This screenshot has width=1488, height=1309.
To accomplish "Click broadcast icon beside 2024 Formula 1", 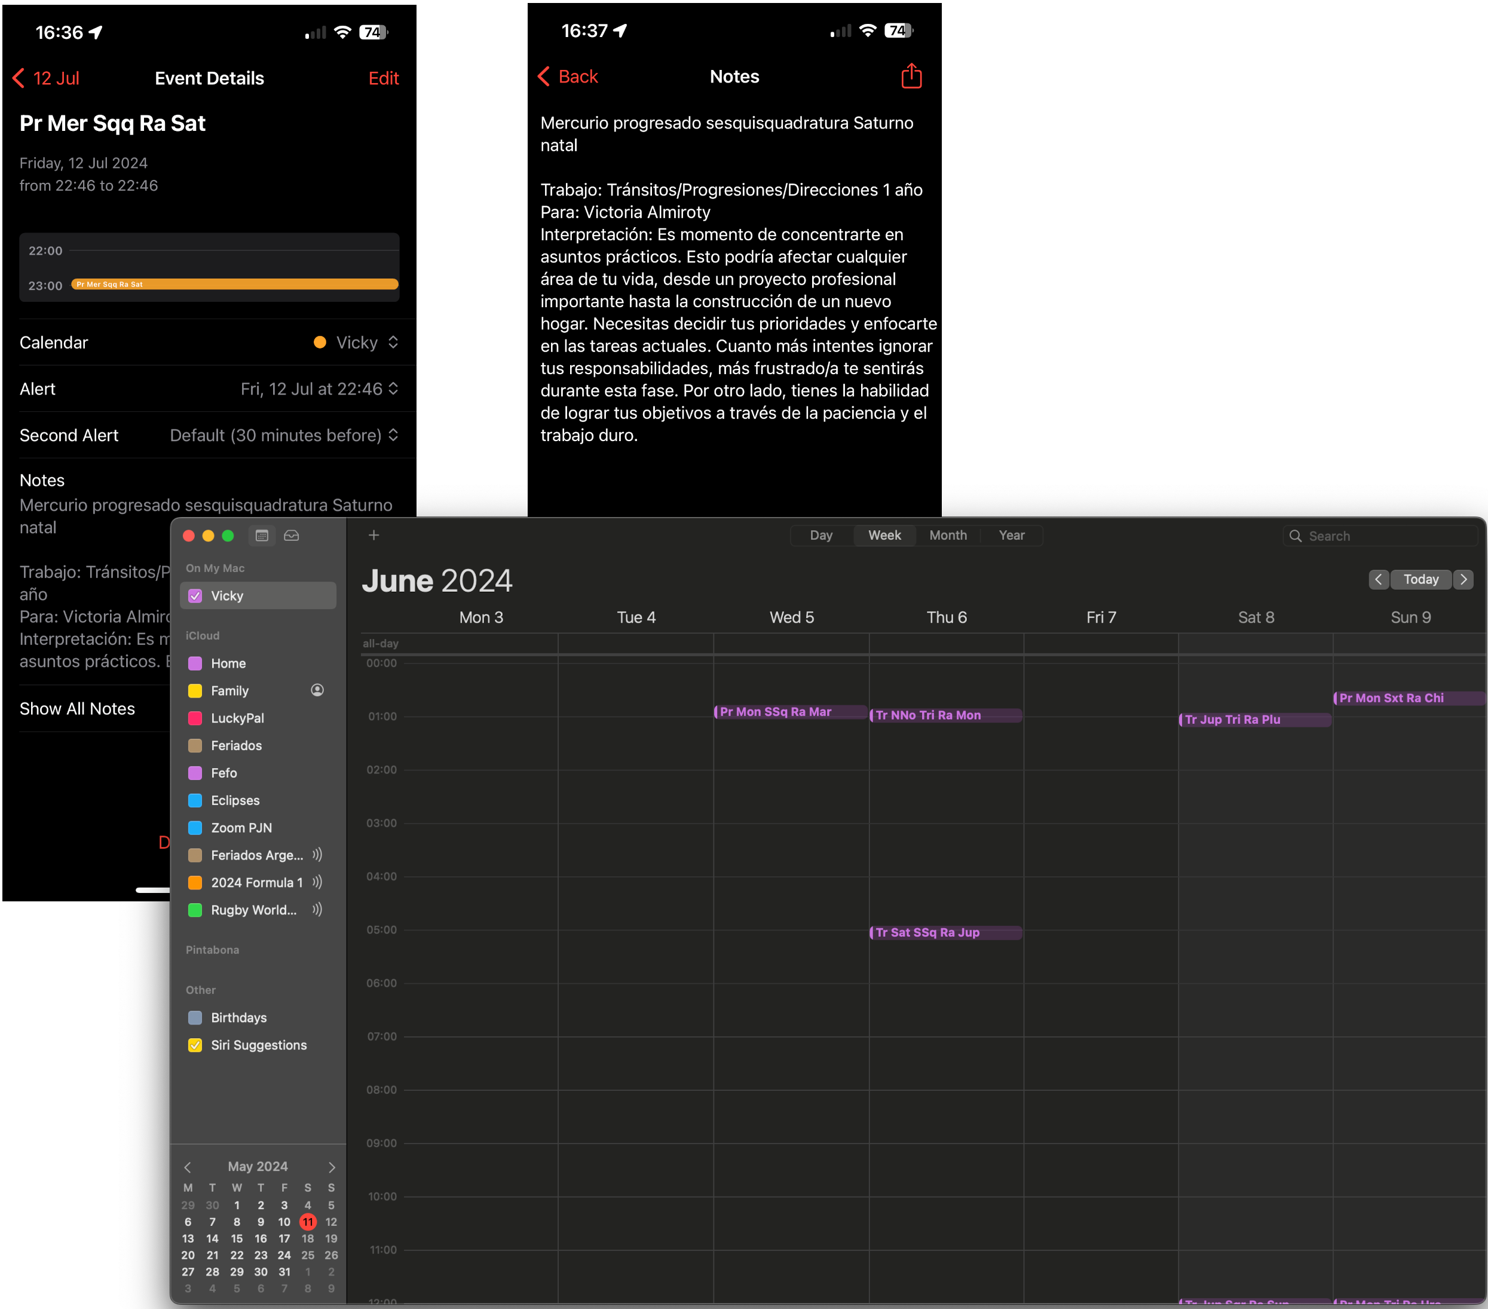I will coord(317,882).
